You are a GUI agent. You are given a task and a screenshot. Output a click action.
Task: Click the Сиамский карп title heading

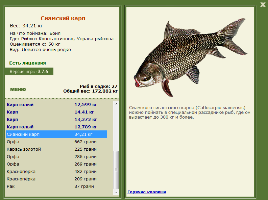[x=63, y=18]
